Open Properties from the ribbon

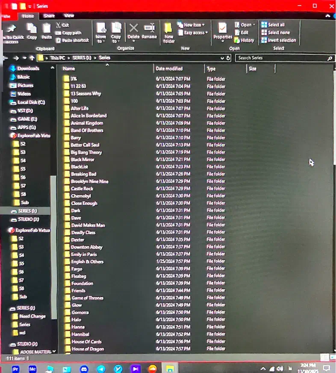[x=222, y=31]
